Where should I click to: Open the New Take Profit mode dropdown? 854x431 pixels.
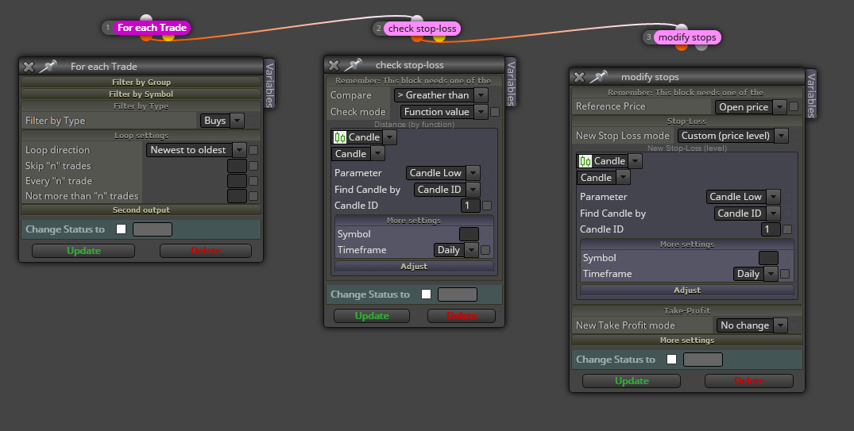pyautogui.click(x=752, y=325)
